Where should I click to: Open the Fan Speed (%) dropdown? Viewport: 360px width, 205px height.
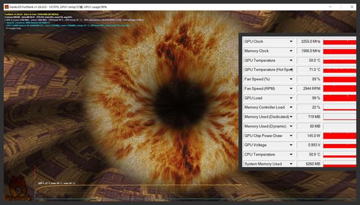tap(291, 79)
